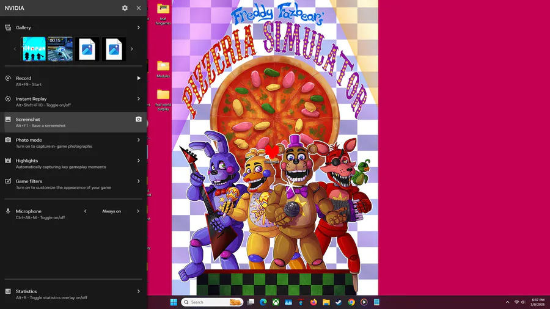Launch Microsoft Edge from taskbar
Viewport: 550px width, 309px height.
point(263,302)
